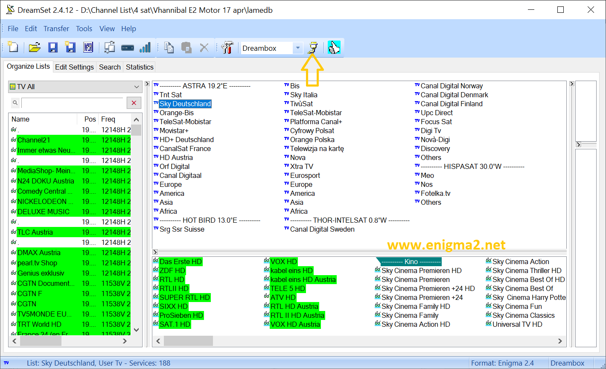The height and width of the screenshot is (369, 606).
Task: Expand the TV All list dropdown
Action: (137, 87)
